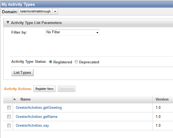Image resolution: width=173 pixels, height=138 pixels.
Task: Sort by the Name column header
Action: 25,99
